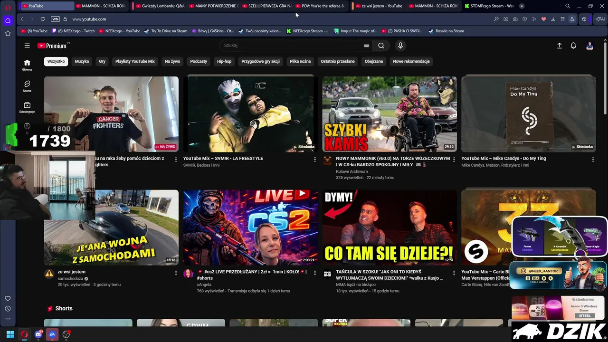Viewport: 608px width, 342px height.
Task: Click the page zoom magnifier icon in address bar
Action: coord(496,19)
